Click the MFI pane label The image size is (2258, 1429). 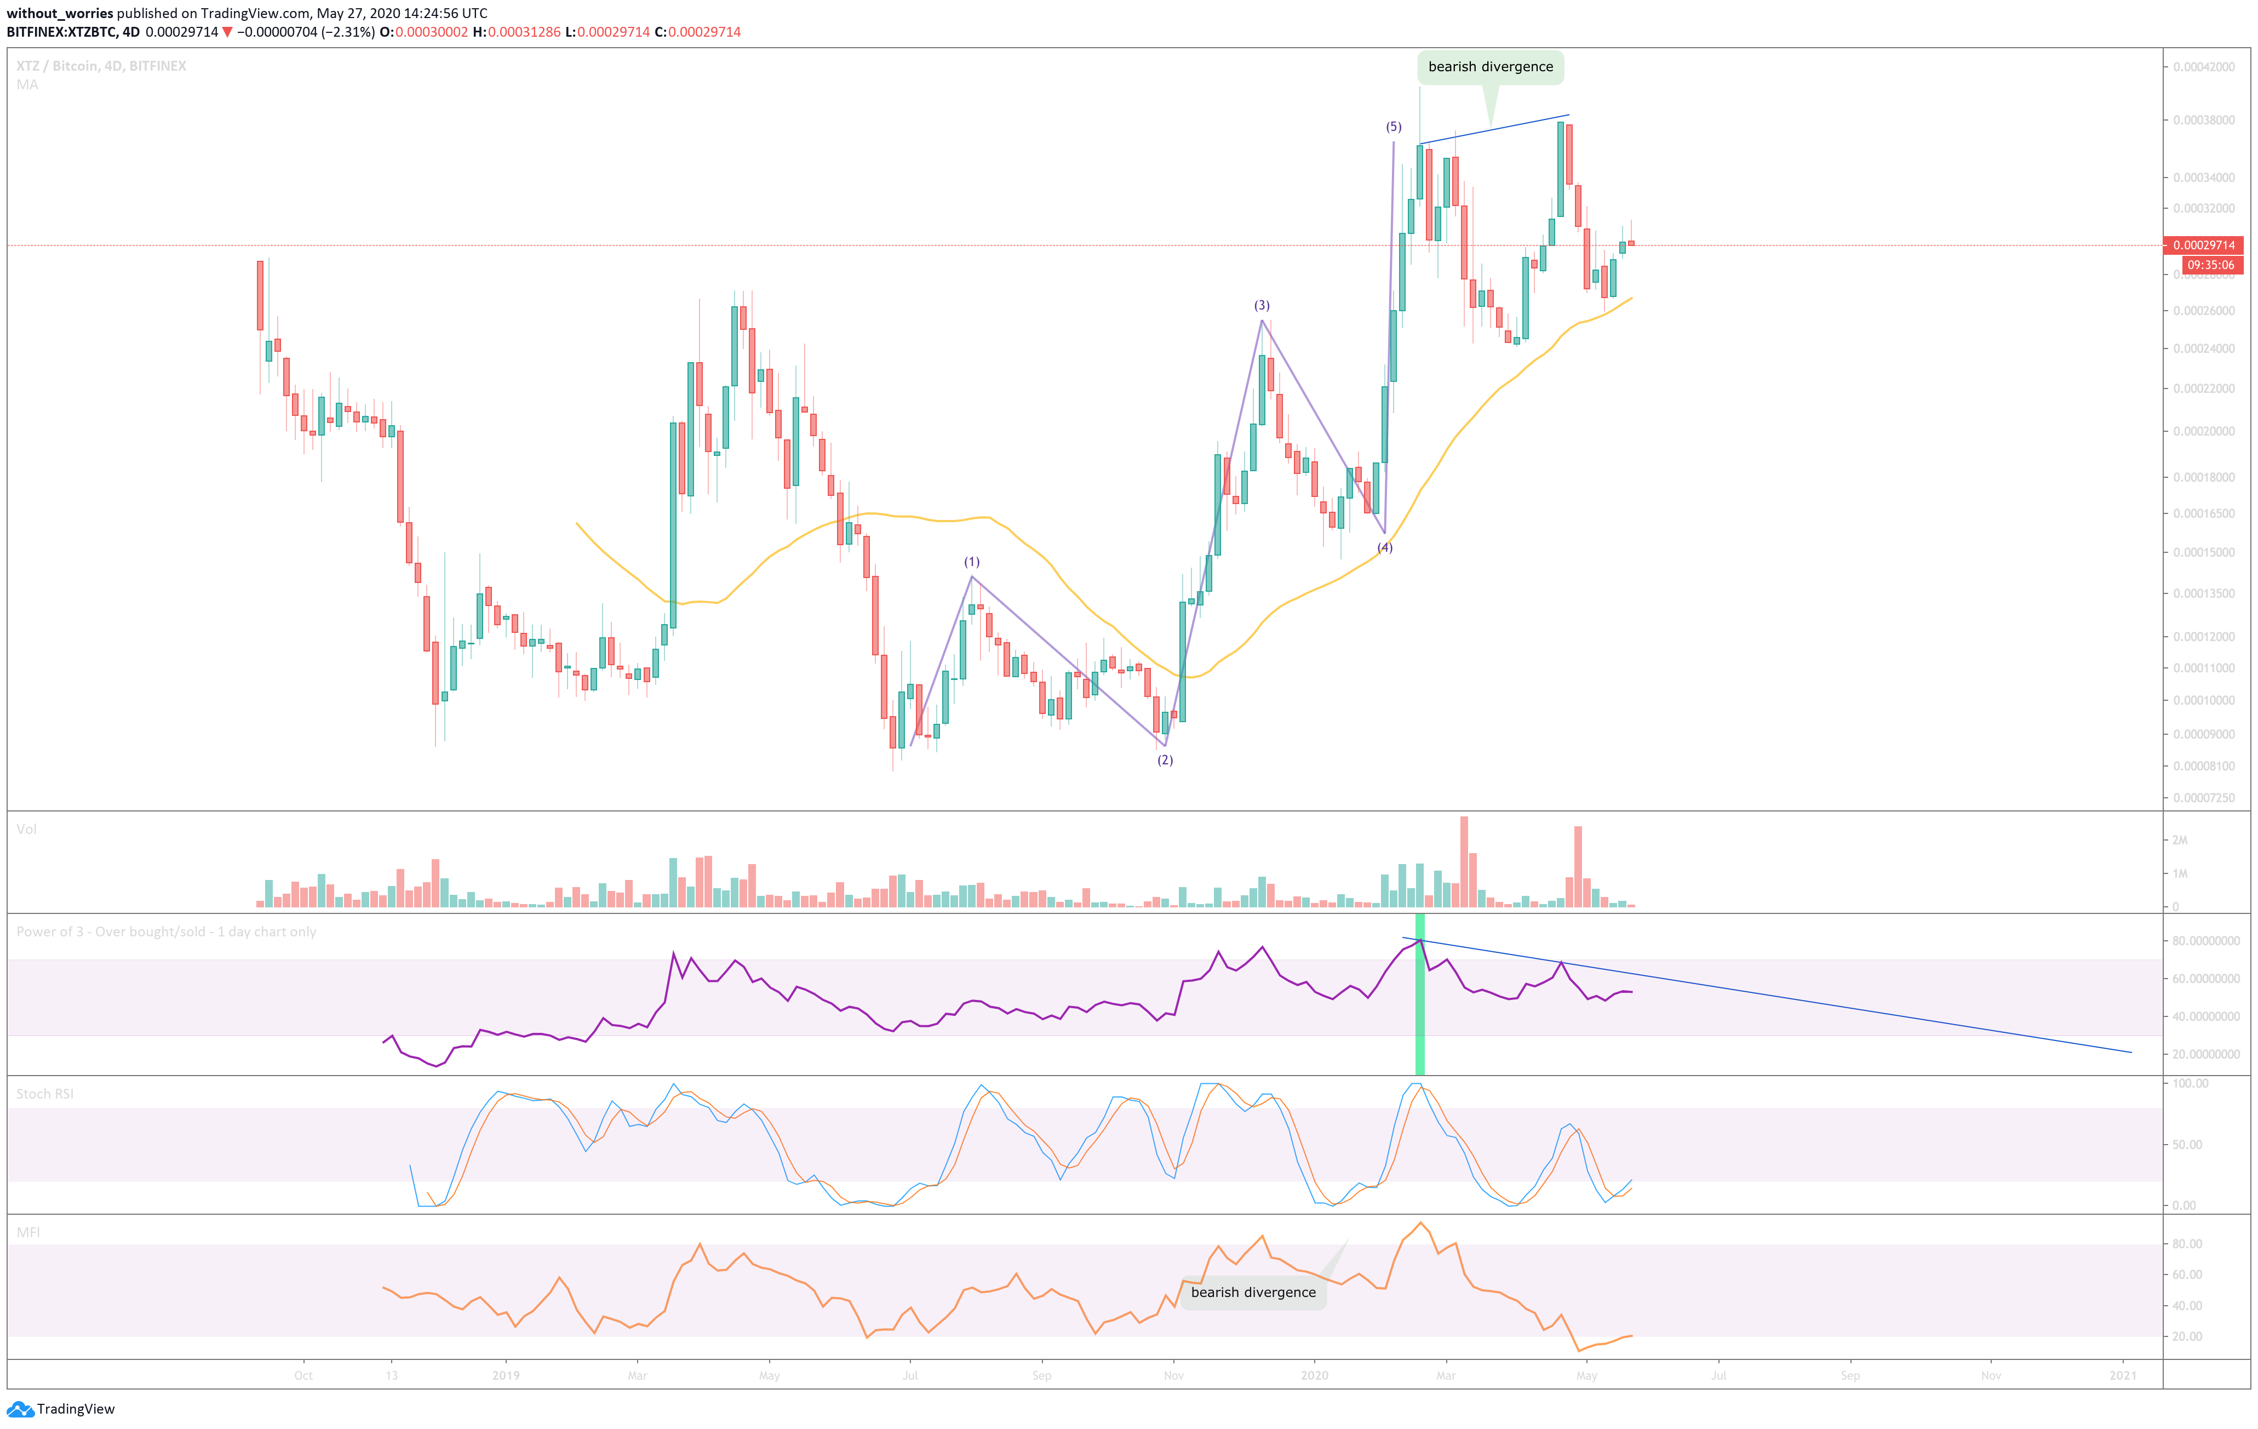click(x=28, y=1232)
